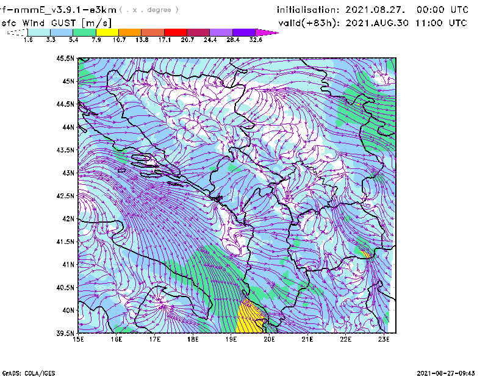Select the 19E longitude tick label
Viewport: 488px width, 377px height.
pyautogui.click(x=231, y=340)
